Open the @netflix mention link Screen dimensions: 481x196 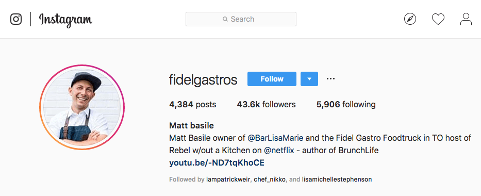click(x=279, y=151)
